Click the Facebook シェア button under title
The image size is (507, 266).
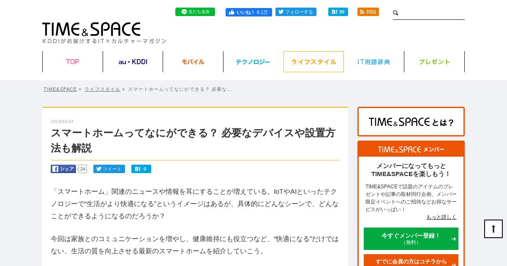click(x=63, y=169)
